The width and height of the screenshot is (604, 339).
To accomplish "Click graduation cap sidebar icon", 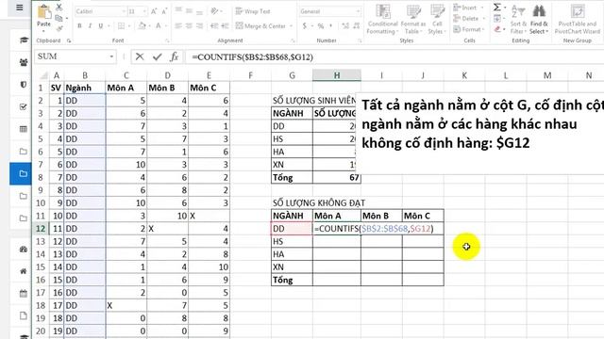I will tap(24, 40).
